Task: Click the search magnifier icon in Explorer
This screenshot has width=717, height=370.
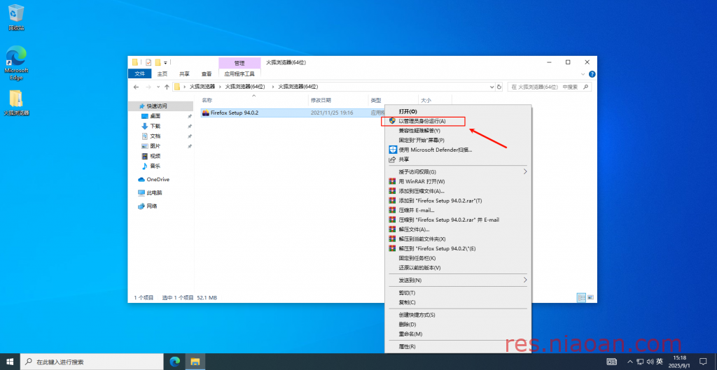Action: (586, 87)
